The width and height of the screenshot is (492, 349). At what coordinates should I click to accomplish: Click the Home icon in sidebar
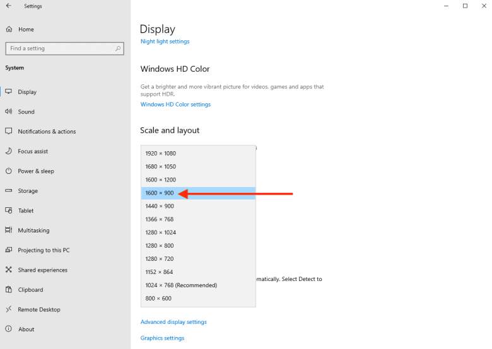[x=9, y=29]
